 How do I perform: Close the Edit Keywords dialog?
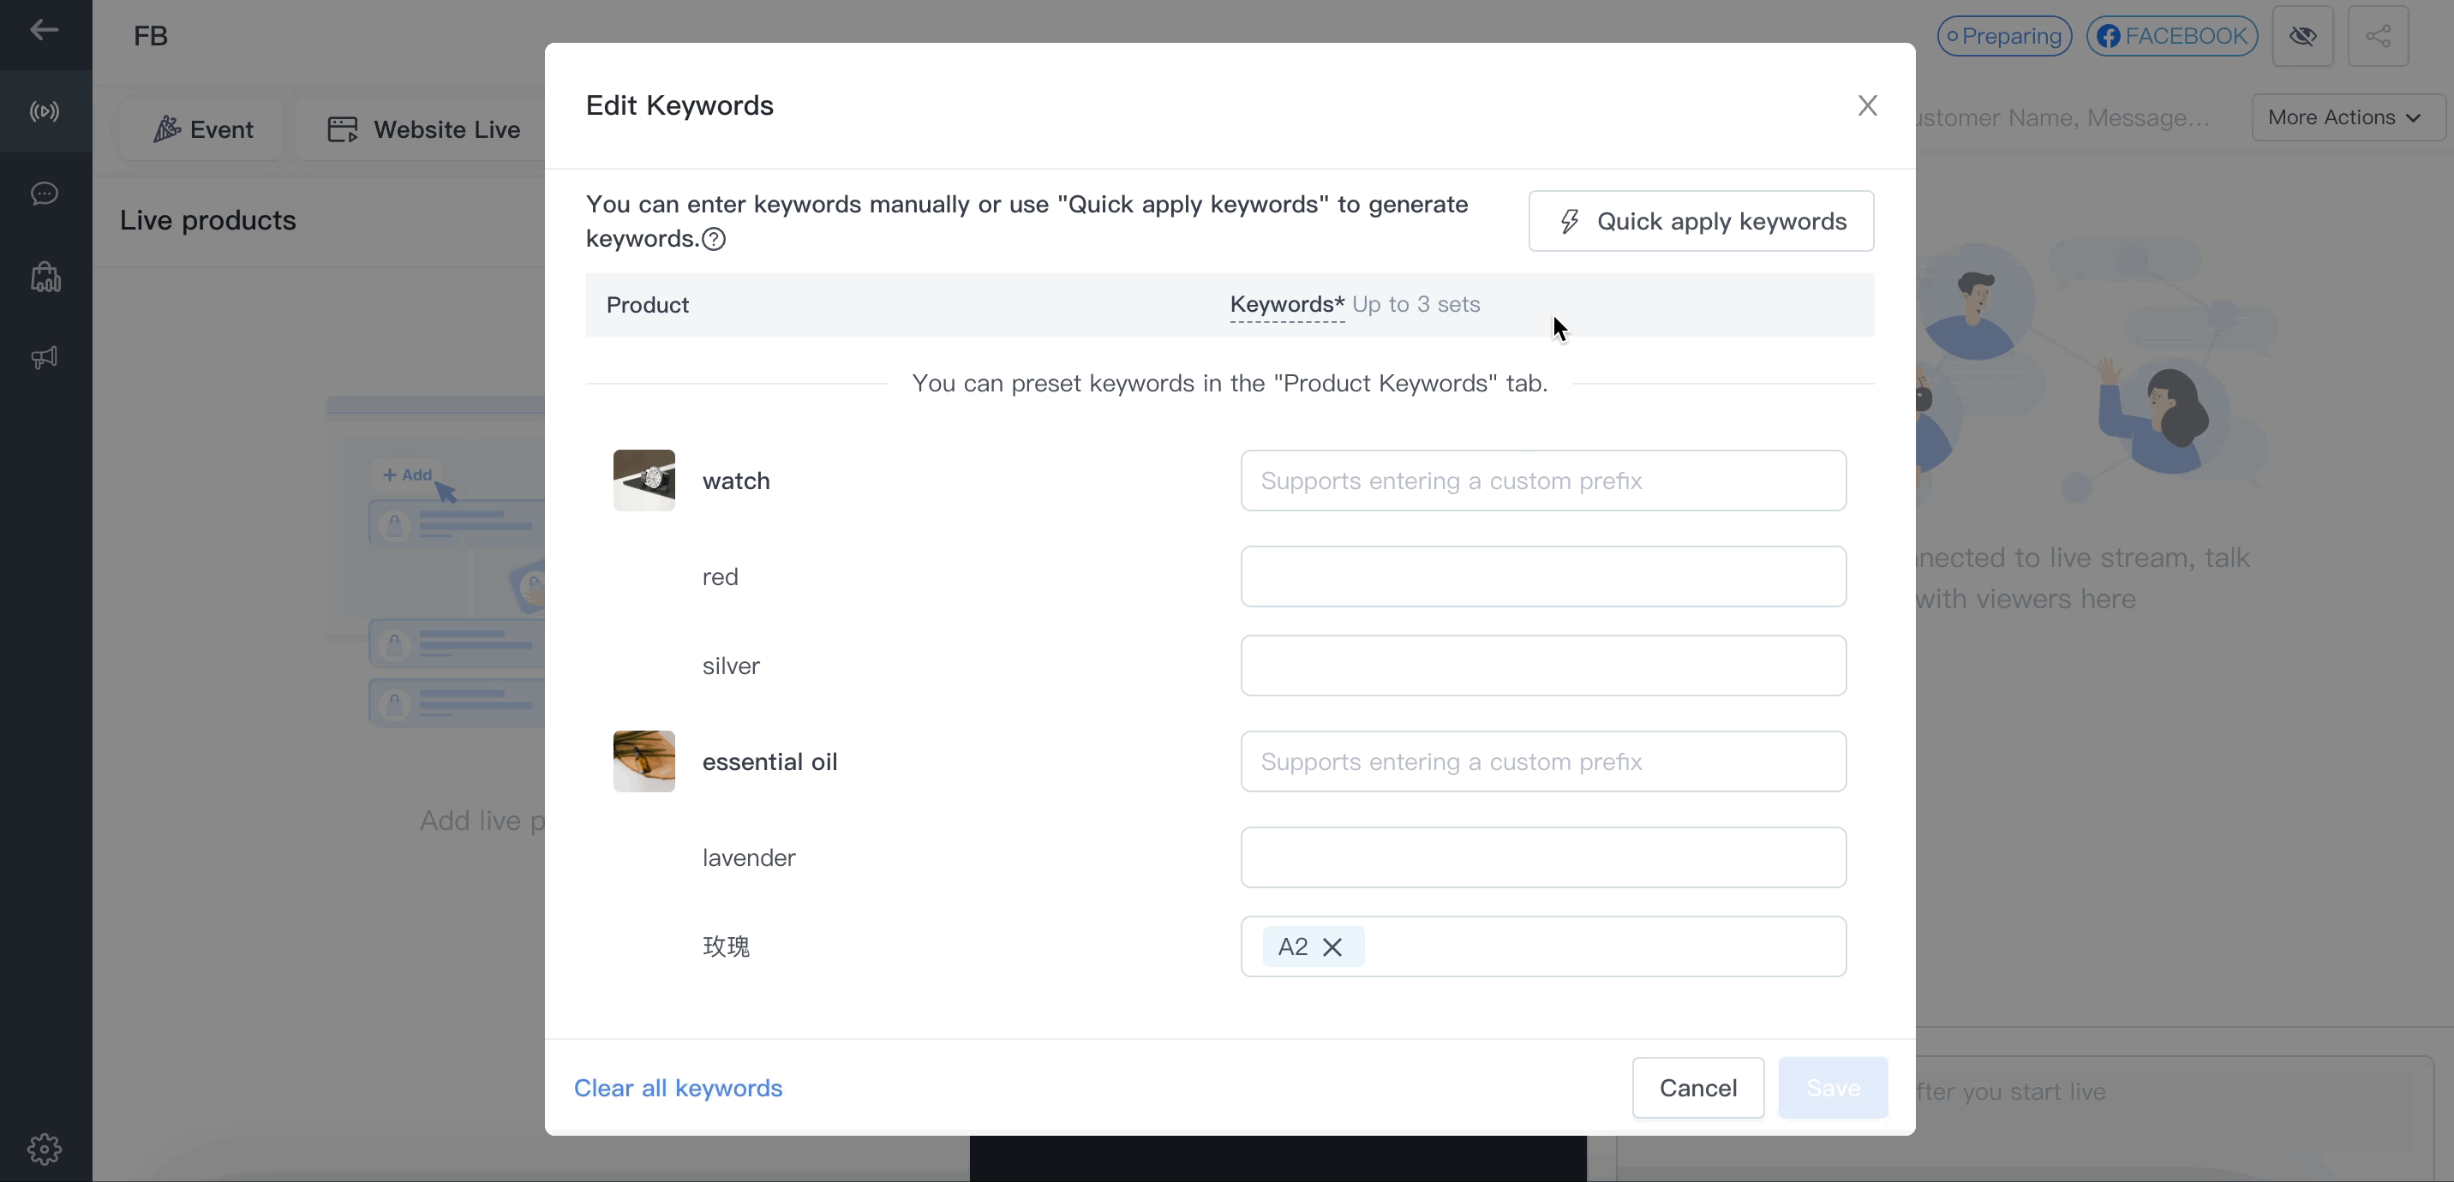[1866, 105]
